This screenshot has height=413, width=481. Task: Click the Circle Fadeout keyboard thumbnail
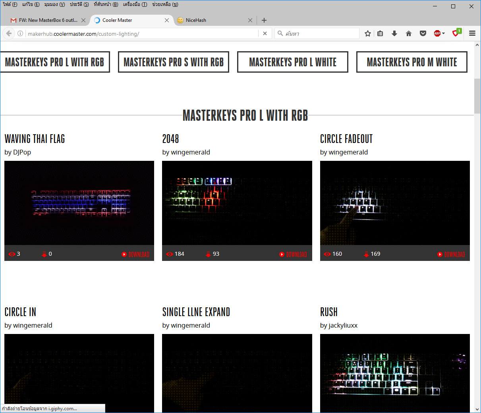pos(395,203)
